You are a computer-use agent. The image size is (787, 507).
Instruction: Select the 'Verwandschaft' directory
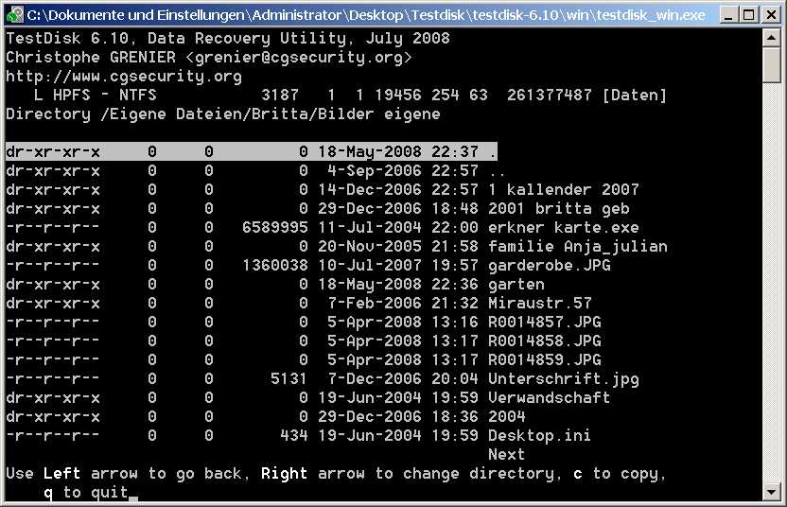point(308,397)
